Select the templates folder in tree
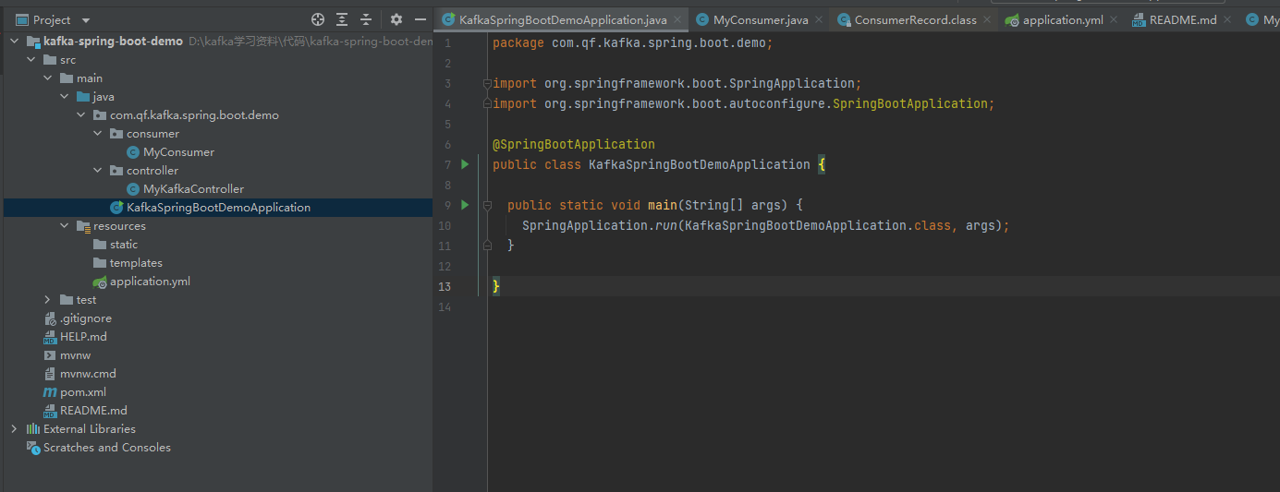This screenshot has height=492, width=1280. coord(136,263)
